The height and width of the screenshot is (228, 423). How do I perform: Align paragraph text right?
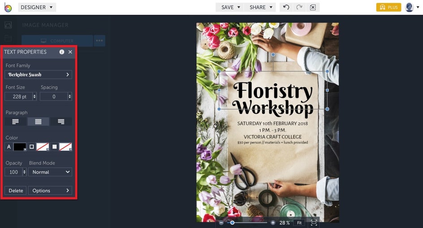(x=61, y=121)
